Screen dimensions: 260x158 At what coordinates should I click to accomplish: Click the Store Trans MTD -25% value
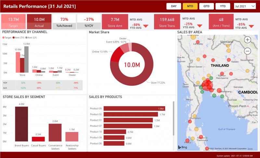[x=188, y=24]
